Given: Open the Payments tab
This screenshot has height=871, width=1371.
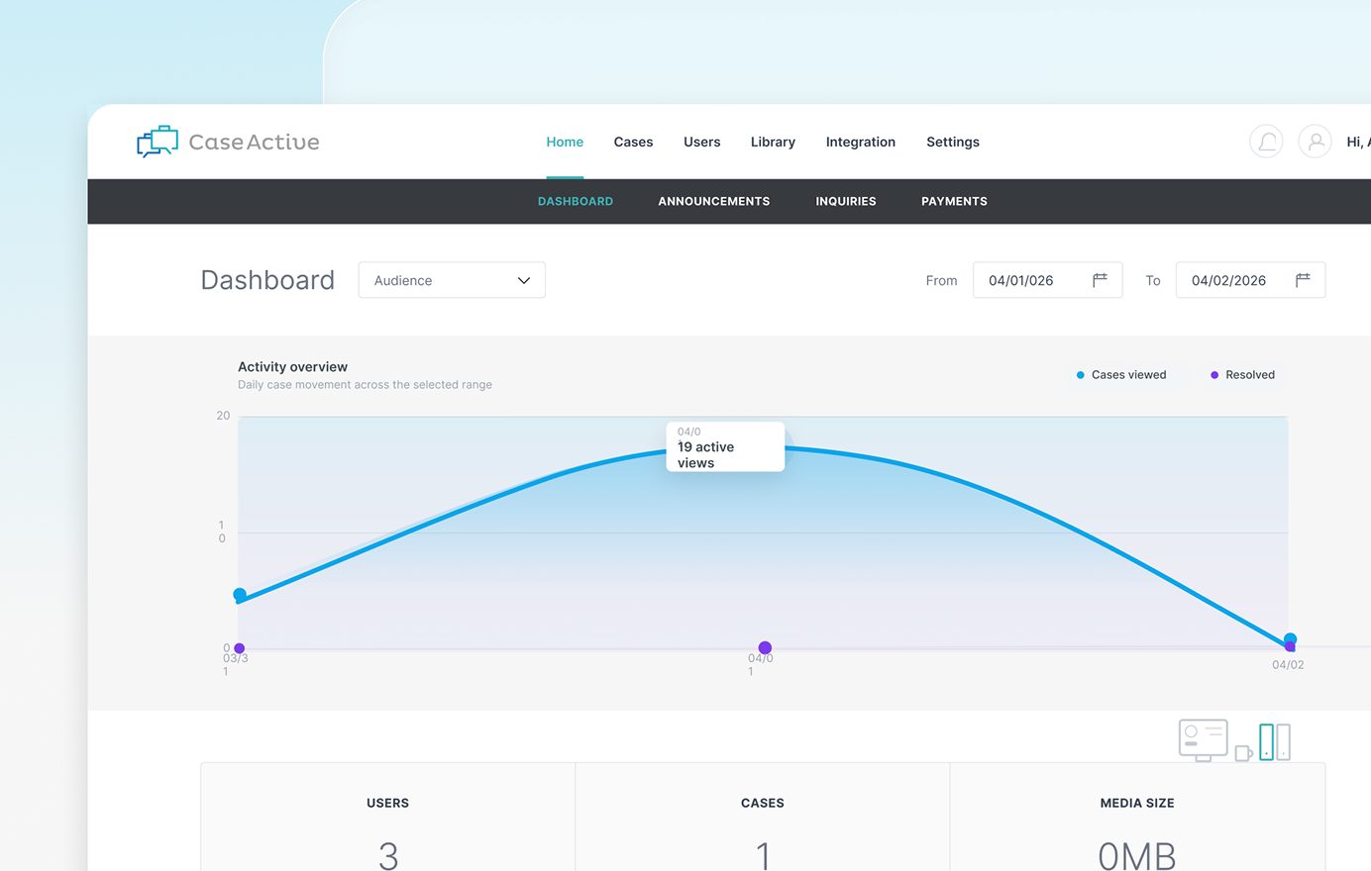Looking at the screenshot, I should click(x=954, y=201).
